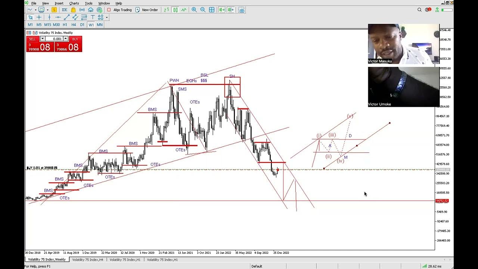
Task: Tile chart windows with grid icon
Action: [212, 10]
